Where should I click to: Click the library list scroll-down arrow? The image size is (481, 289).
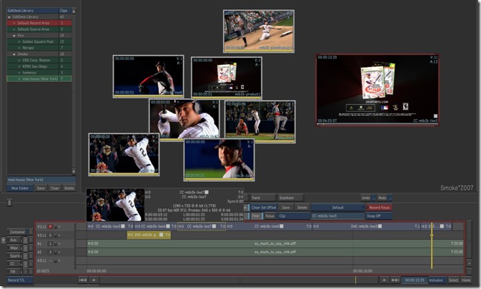74,171
